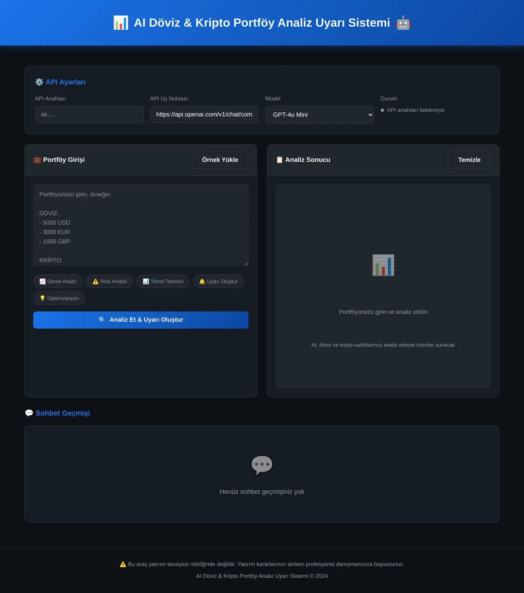The width and height of the screenshot is (524, 593).
Task: Click the API Uç Noktası URL field
Action: point(204,114)
